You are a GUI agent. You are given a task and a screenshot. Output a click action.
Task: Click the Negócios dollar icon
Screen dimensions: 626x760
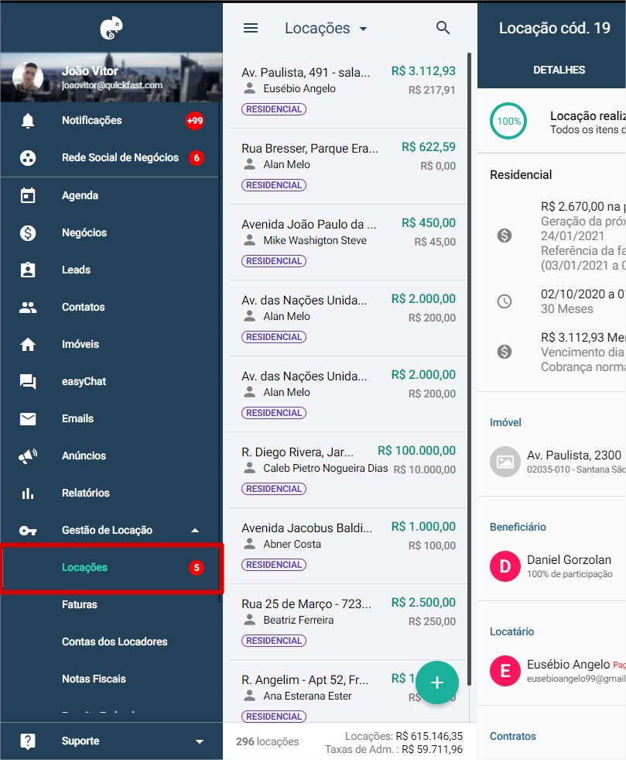(x=28, y=232)
